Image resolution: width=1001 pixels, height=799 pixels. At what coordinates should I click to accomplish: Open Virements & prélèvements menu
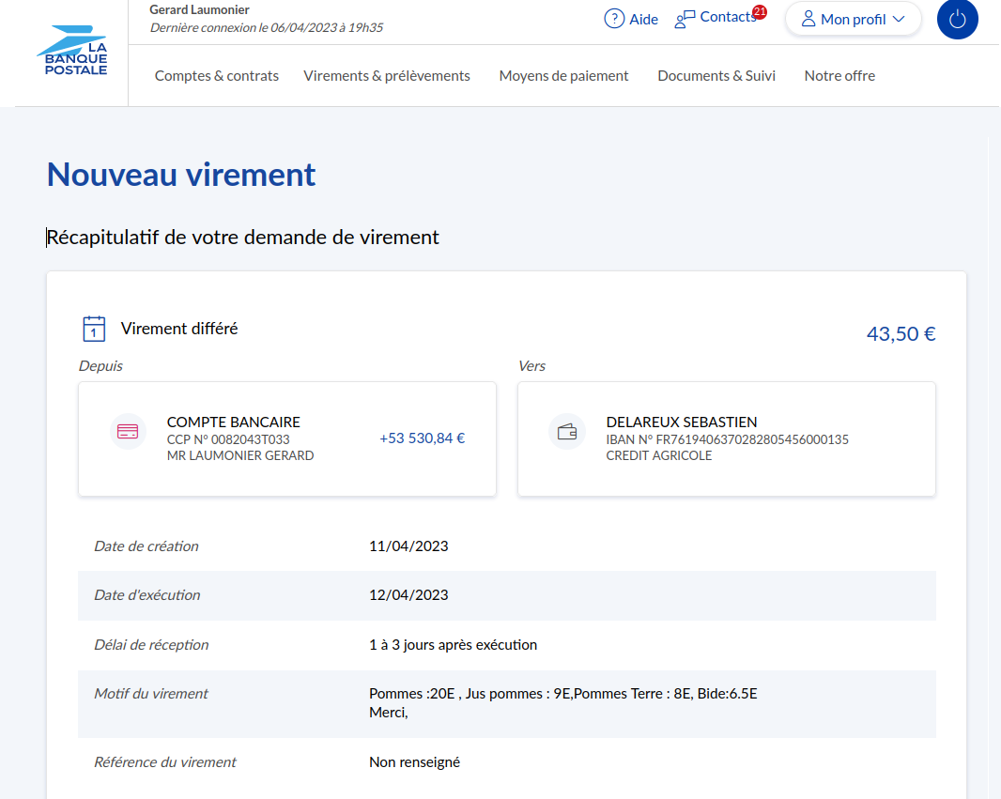(387, 76)
